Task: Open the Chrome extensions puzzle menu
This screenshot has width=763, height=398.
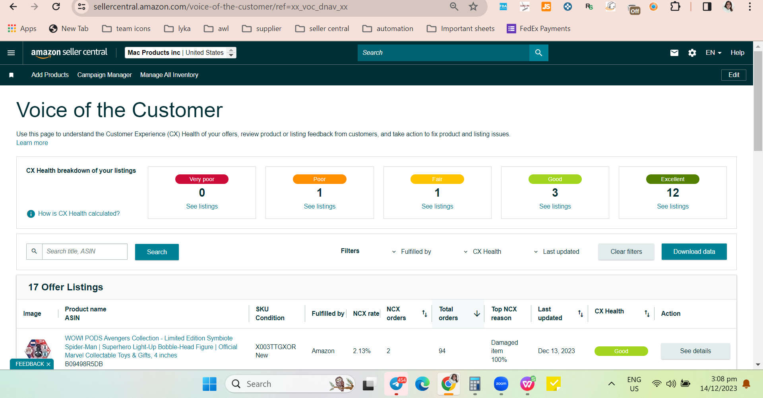Action: [675, 7]
